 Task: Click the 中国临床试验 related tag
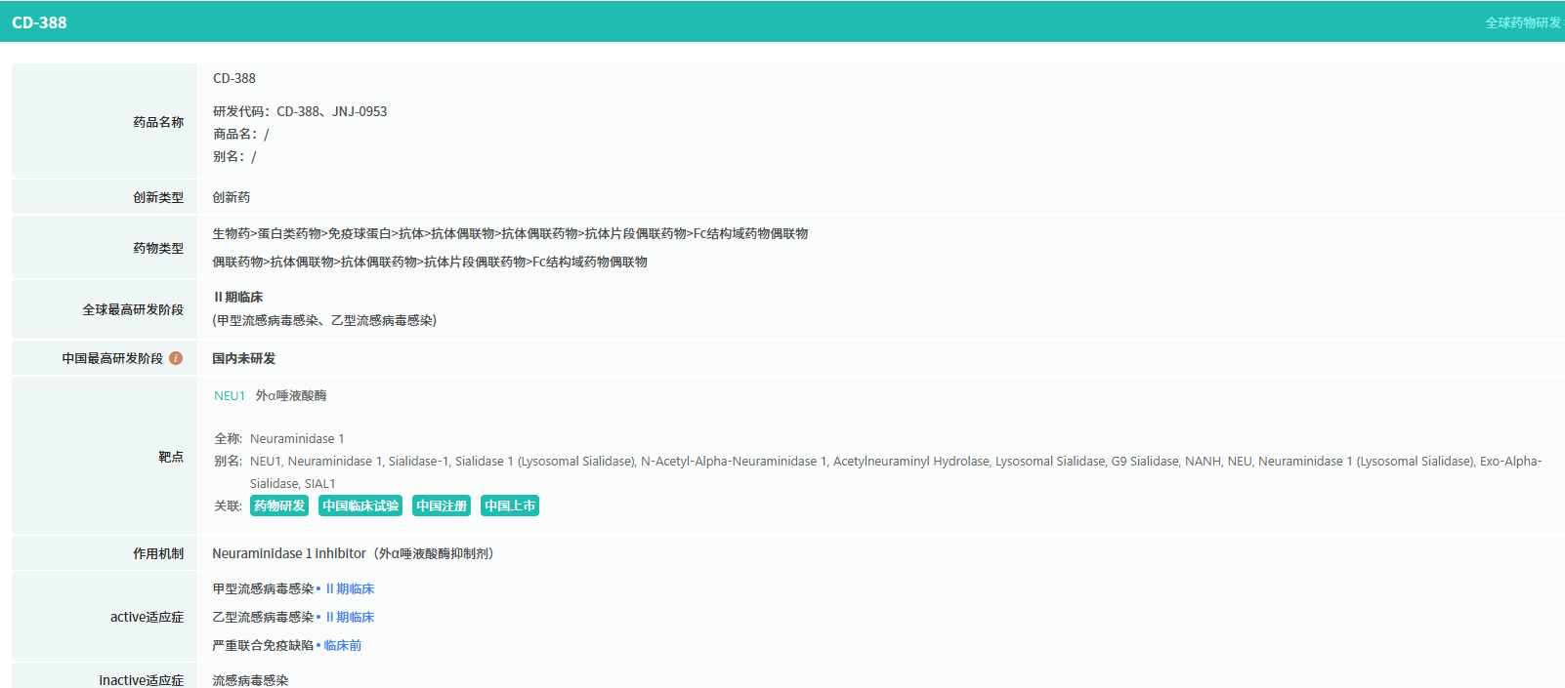point(360,506)
